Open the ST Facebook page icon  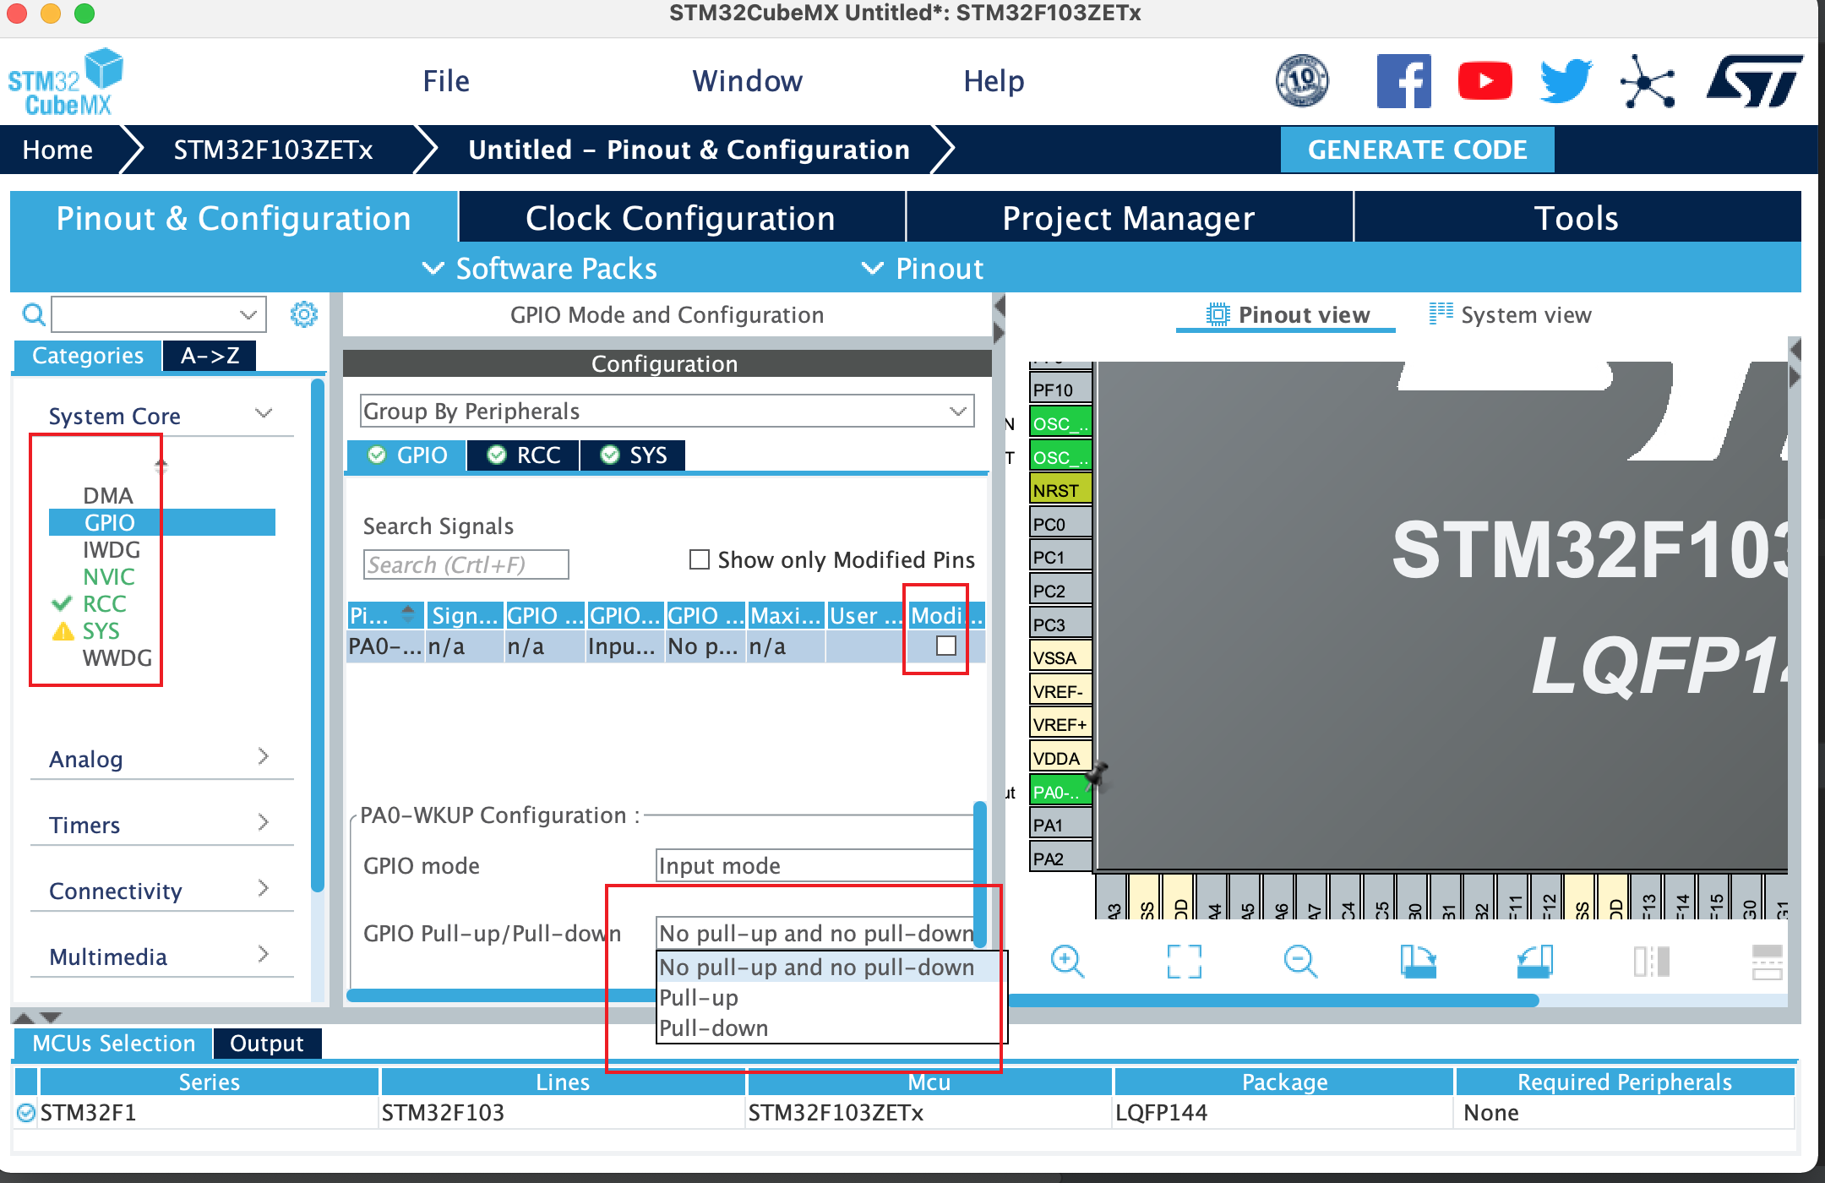[x=1403, y=82]
